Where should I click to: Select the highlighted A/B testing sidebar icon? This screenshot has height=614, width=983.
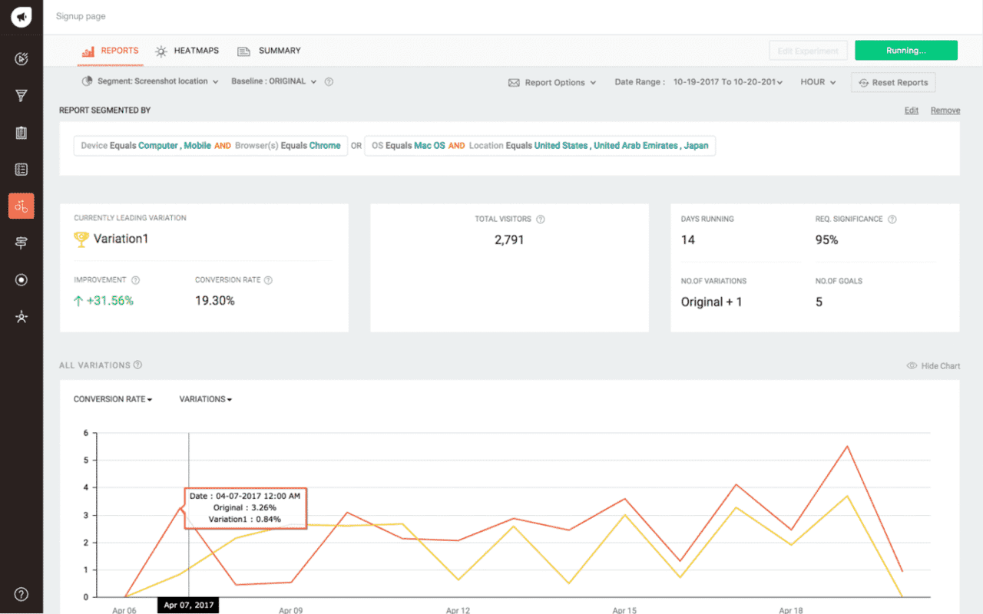(22, 206)
